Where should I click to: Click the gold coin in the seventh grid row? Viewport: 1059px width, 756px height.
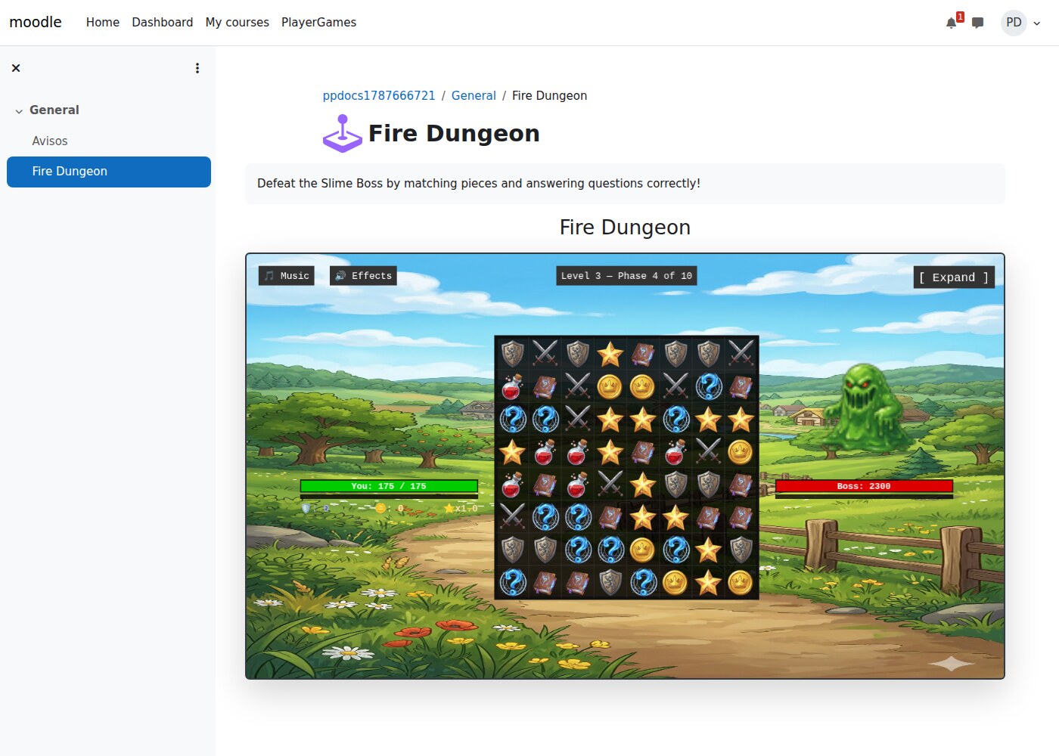[x=642, y=550]
